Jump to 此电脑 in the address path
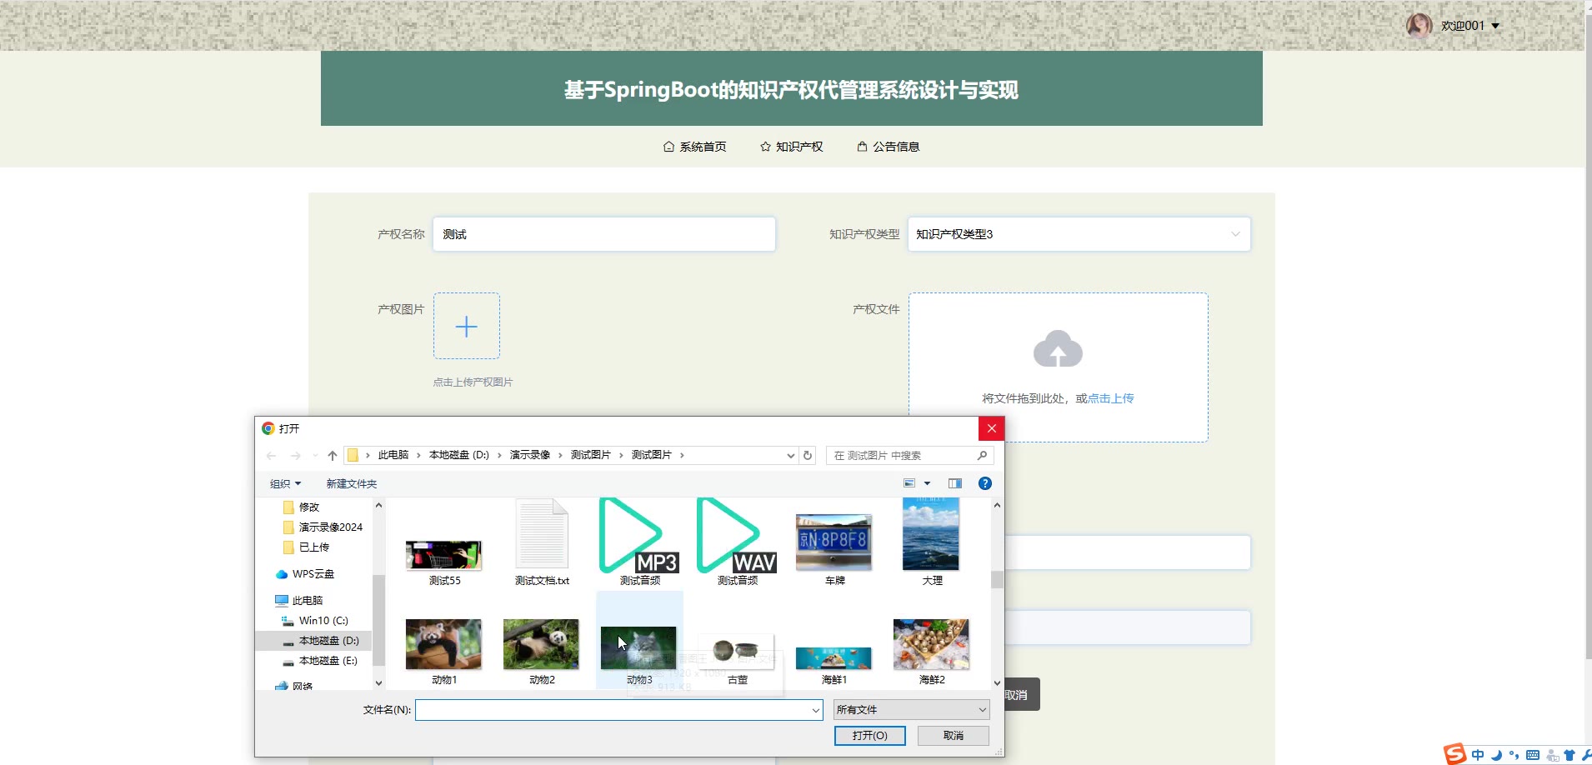Image resolution: width=1592 pixels, height=765 pixels. [x=393, y=455]
